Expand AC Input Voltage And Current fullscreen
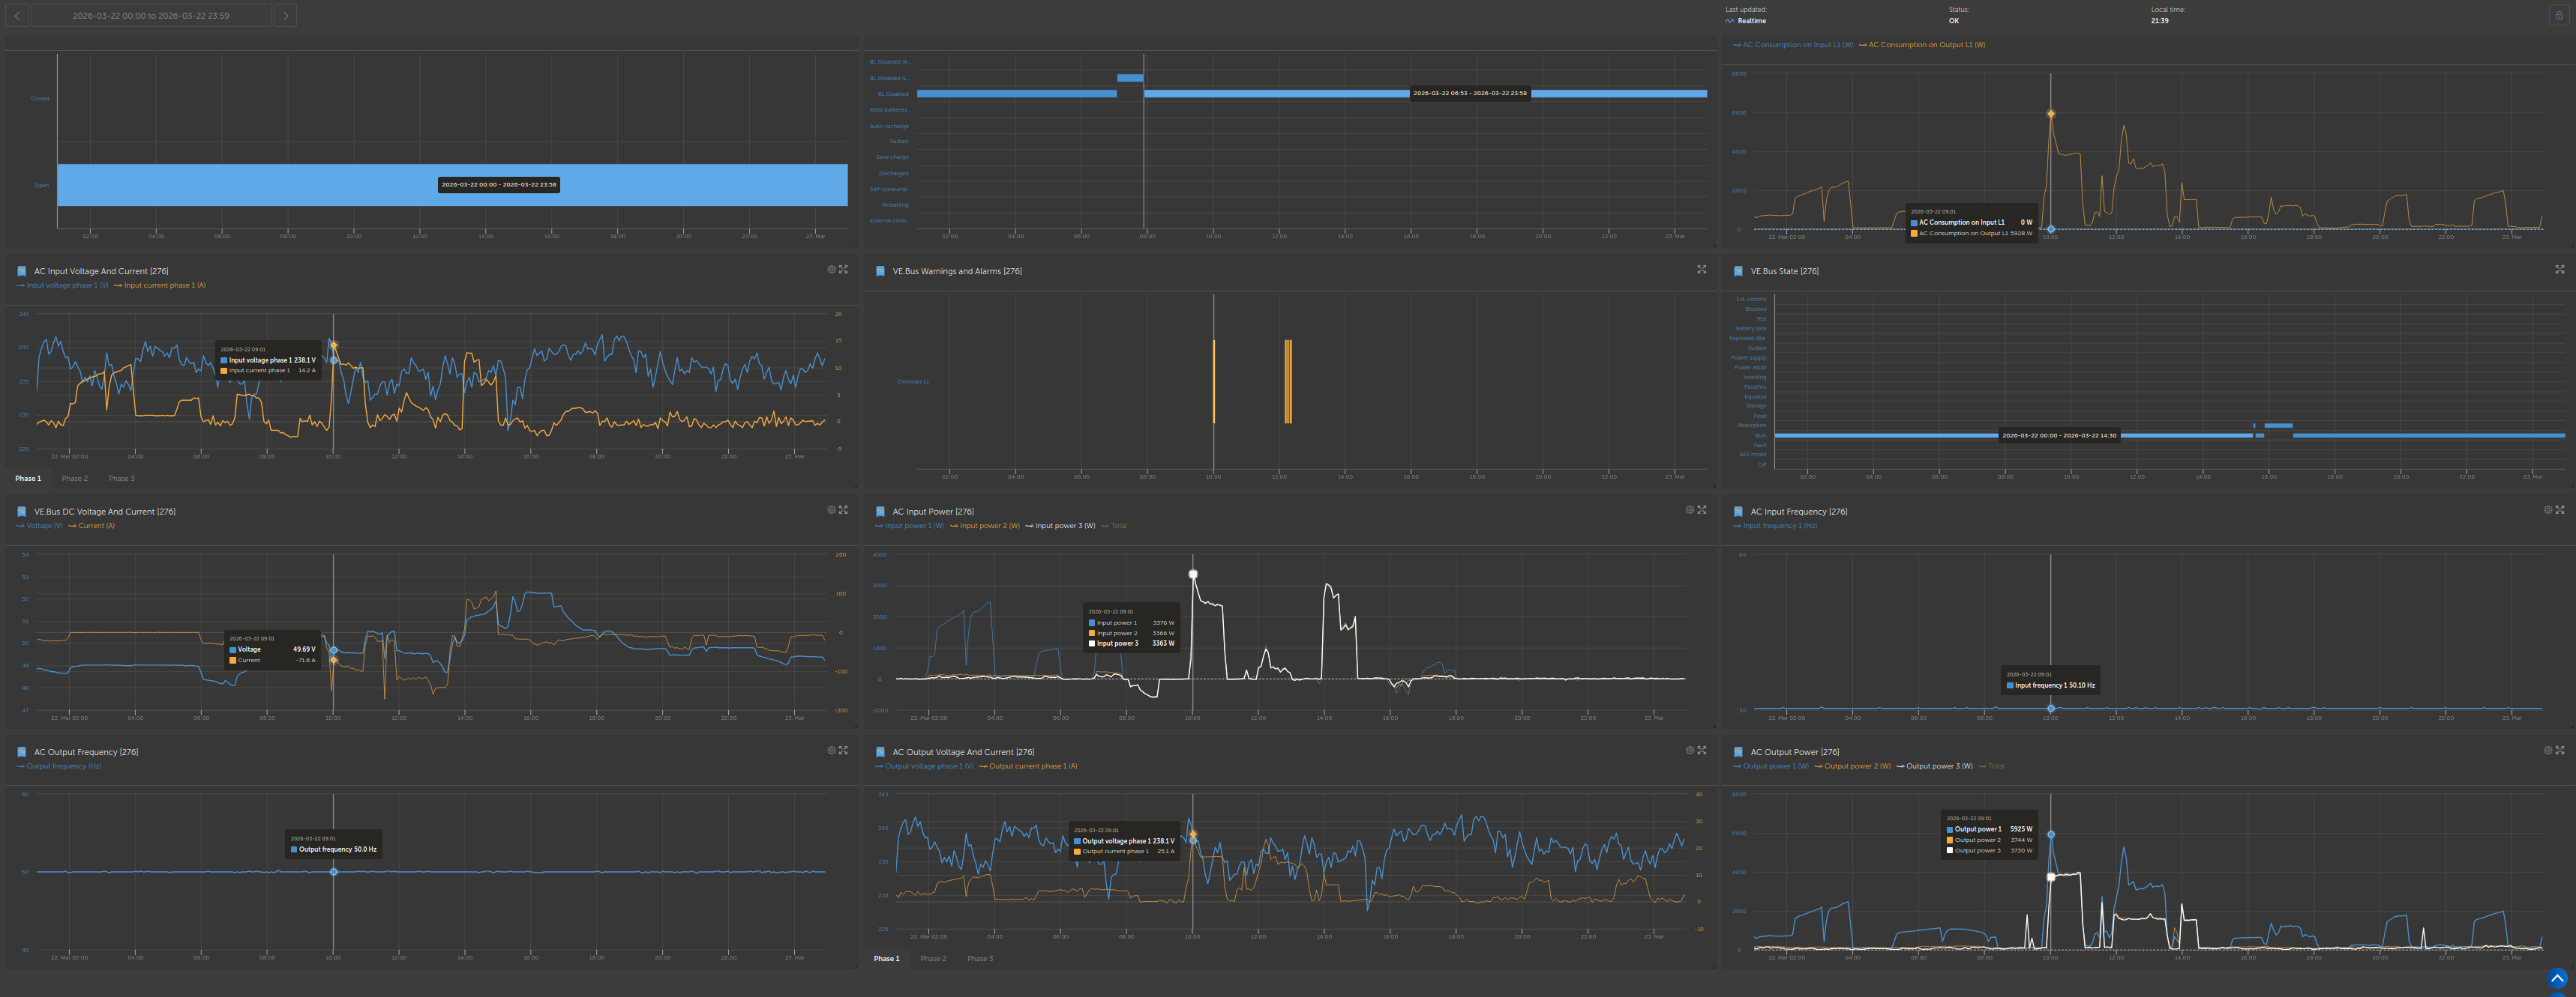The image size is (2576, 997). click(844, 270)
